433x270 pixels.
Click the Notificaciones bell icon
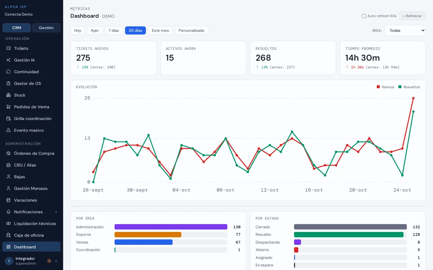click(8, 212)
